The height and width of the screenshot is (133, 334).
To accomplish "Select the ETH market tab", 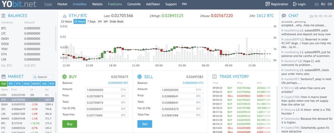I will click(18, 84).
